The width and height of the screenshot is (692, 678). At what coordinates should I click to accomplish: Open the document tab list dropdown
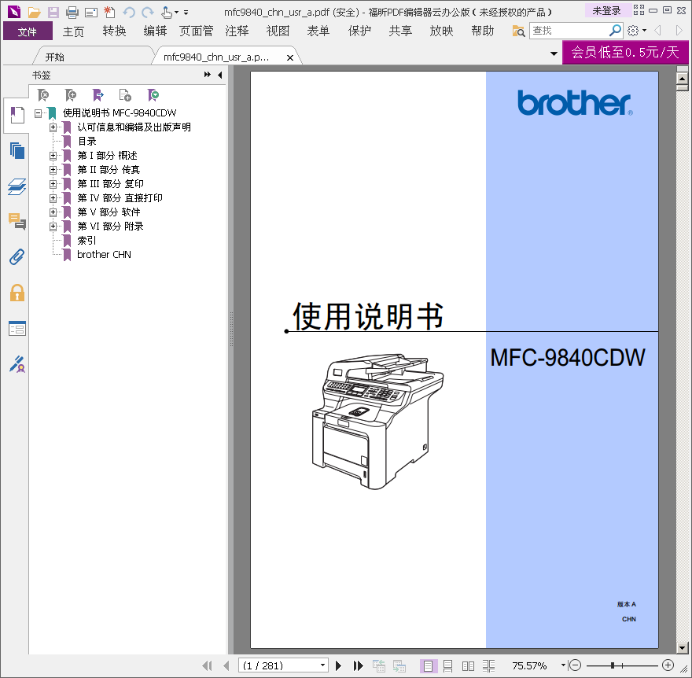(x=554, y=53)
